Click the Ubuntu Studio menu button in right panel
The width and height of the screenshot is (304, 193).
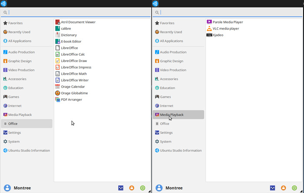pyautogui.click(x=155, y=3)
